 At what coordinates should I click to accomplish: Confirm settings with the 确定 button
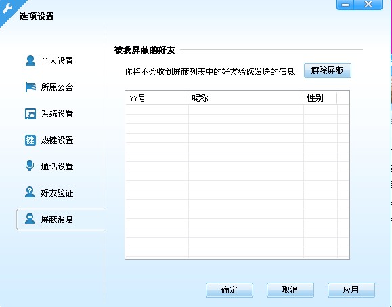click(230, 290)
